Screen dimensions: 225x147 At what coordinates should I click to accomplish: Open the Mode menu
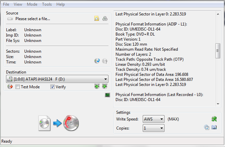pyautogui.click(x=32, y=4)
